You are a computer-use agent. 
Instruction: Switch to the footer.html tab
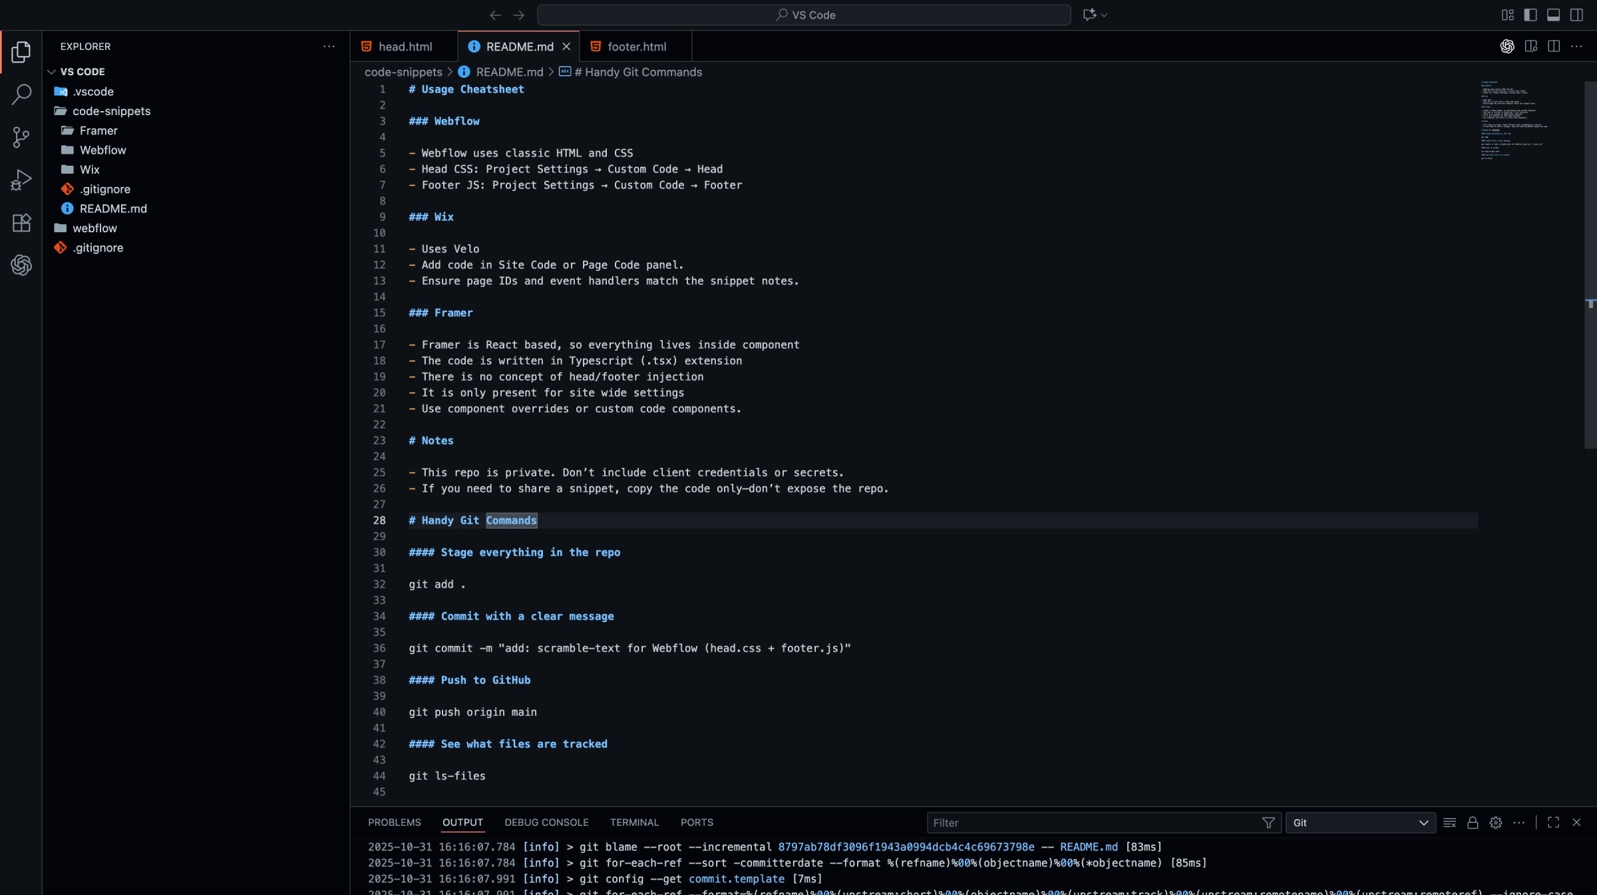(636, 46)
